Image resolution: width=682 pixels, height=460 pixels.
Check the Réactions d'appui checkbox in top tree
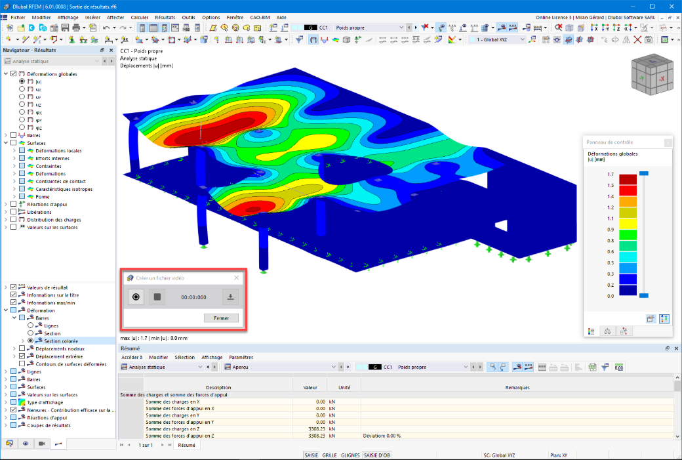coord(14,204)
